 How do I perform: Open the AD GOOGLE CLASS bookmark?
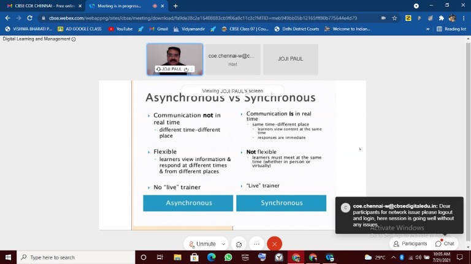point(80,29)
